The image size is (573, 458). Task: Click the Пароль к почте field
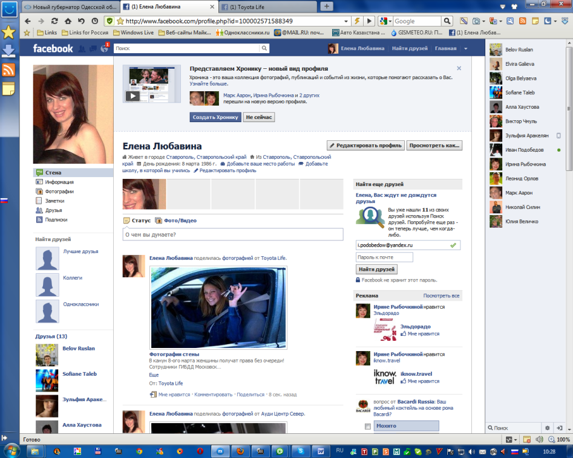[384, 257]
